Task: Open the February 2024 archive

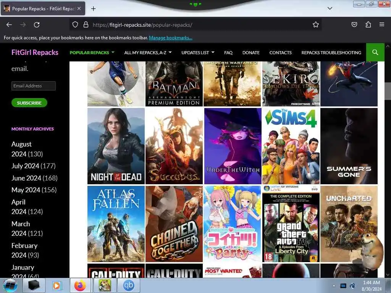Action: point(25,250)
